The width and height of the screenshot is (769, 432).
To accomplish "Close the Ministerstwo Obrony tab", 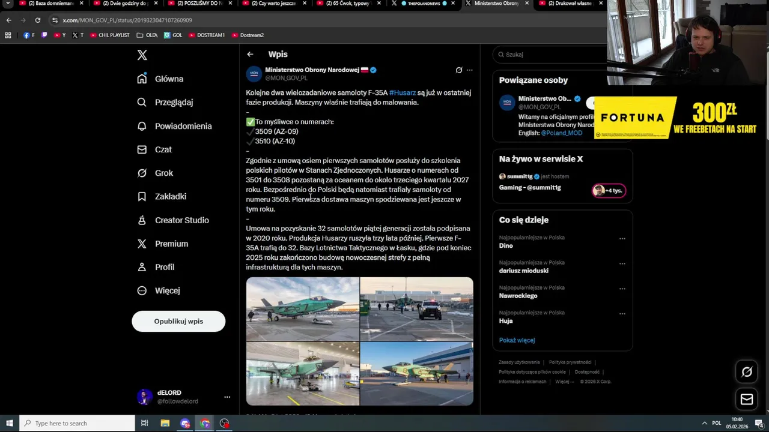I will pyautogui.click(x=527, y=3).
